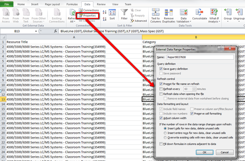245x161 pixels.
Task: Sort A to Z ascending
Action: (x=105, y=12)
